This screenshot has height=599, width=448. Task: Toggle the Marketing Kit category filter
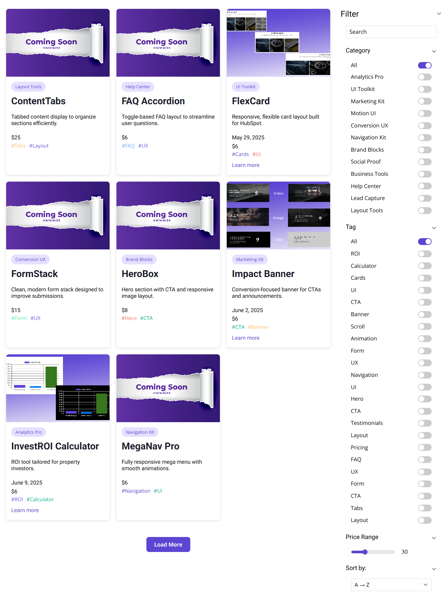(425, 101)
